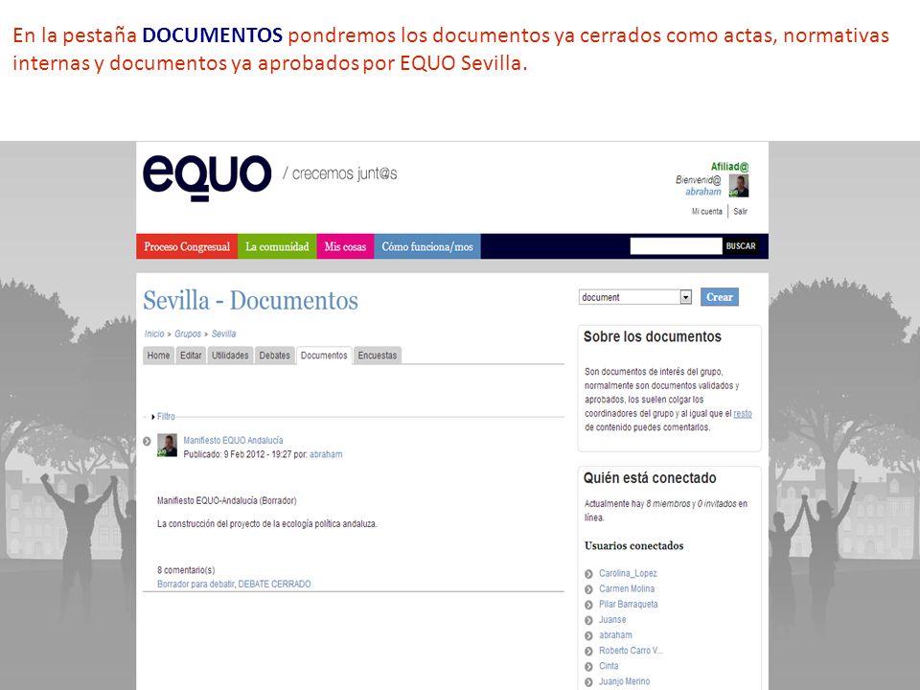
Task: Click Sobre los documentos heading
Action: click(x=652, y=336)
